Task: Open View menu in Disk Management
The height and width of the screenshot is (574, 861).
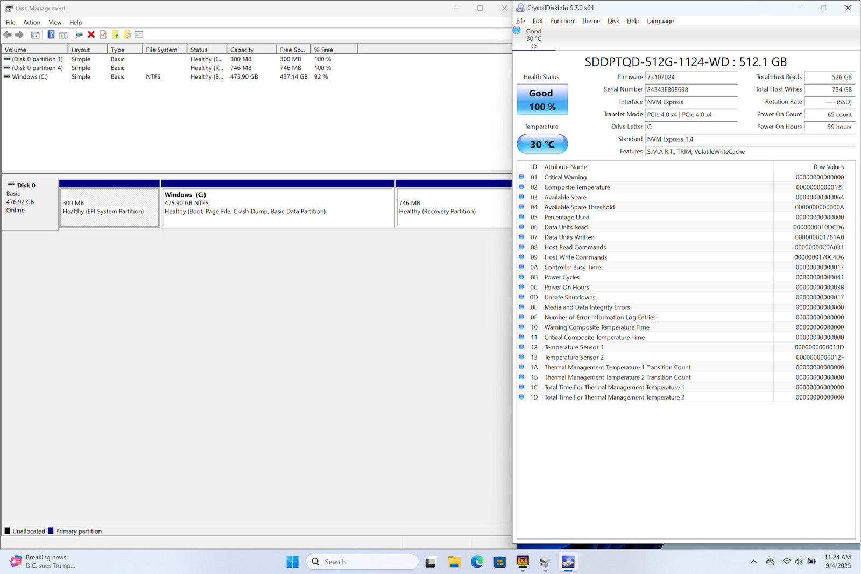Action: pos(55,22)
